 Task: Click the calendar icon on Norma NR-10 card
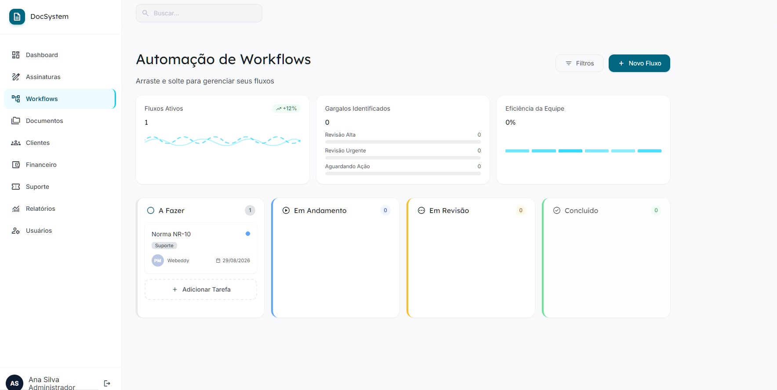218,260
